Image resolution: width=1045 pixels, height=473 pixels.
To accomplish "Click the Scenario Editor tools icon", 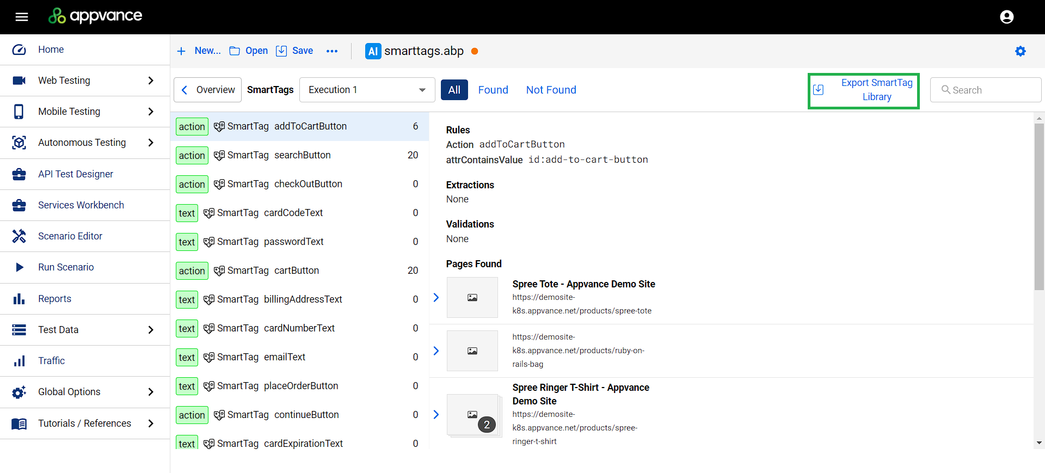I will pos(19,236).
